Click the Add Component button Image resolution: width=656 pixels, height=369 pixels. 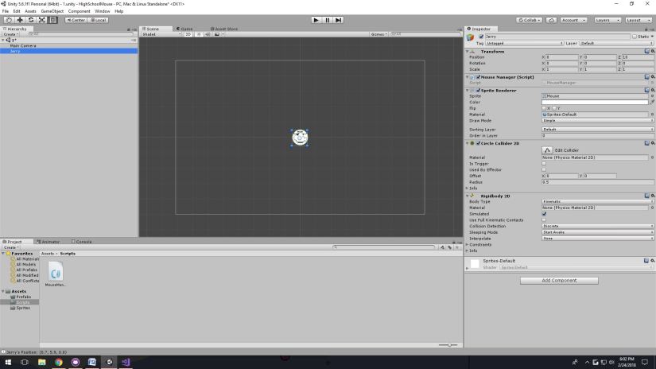559,281
